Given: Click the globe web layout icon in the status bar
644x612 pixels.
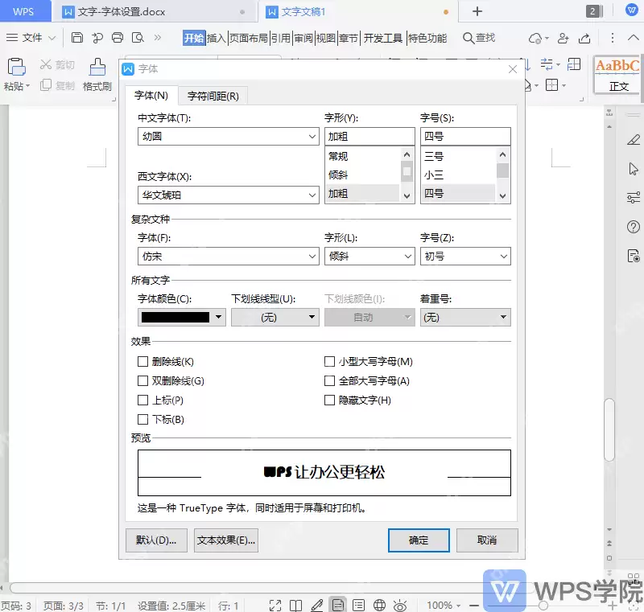Looking at the screenshot, I should (379, 605).
